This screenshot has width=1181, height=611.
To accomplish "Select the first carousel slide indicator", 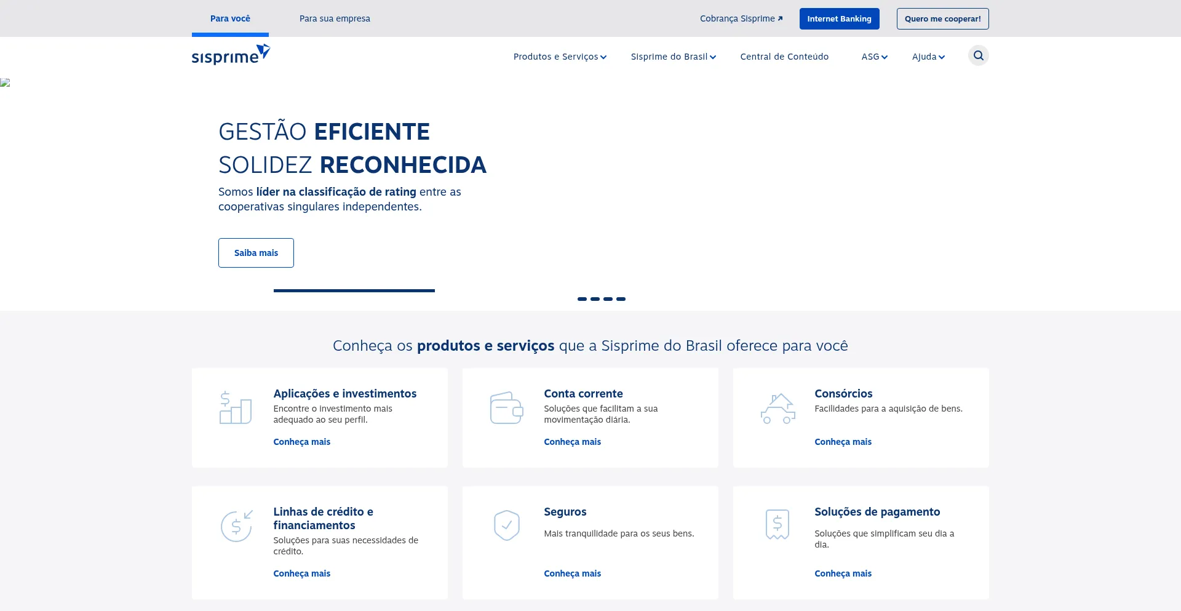I will coord(582,299).
